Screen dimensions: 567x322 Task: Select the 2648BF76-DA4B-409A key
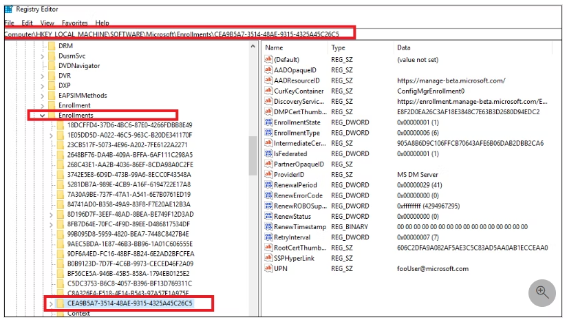pos(130,155)
